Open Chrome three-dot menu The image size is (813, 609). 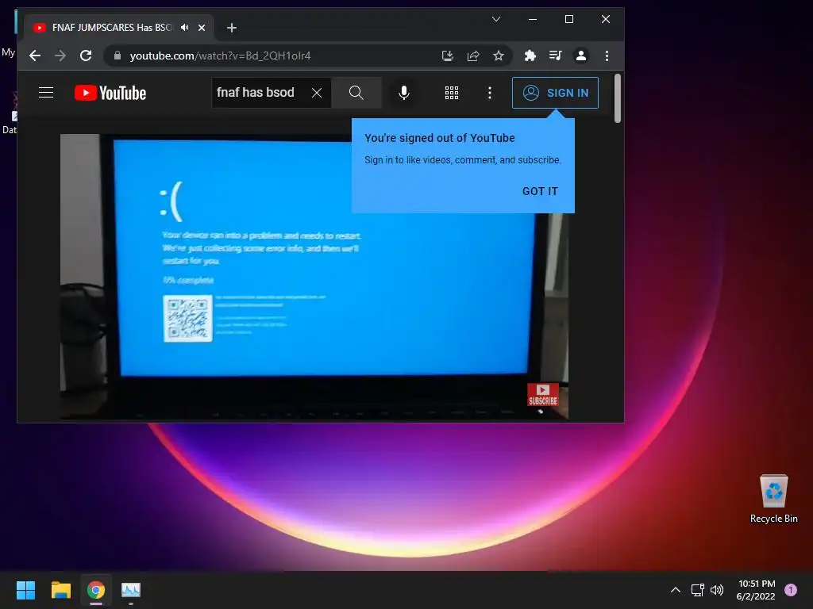607,56
